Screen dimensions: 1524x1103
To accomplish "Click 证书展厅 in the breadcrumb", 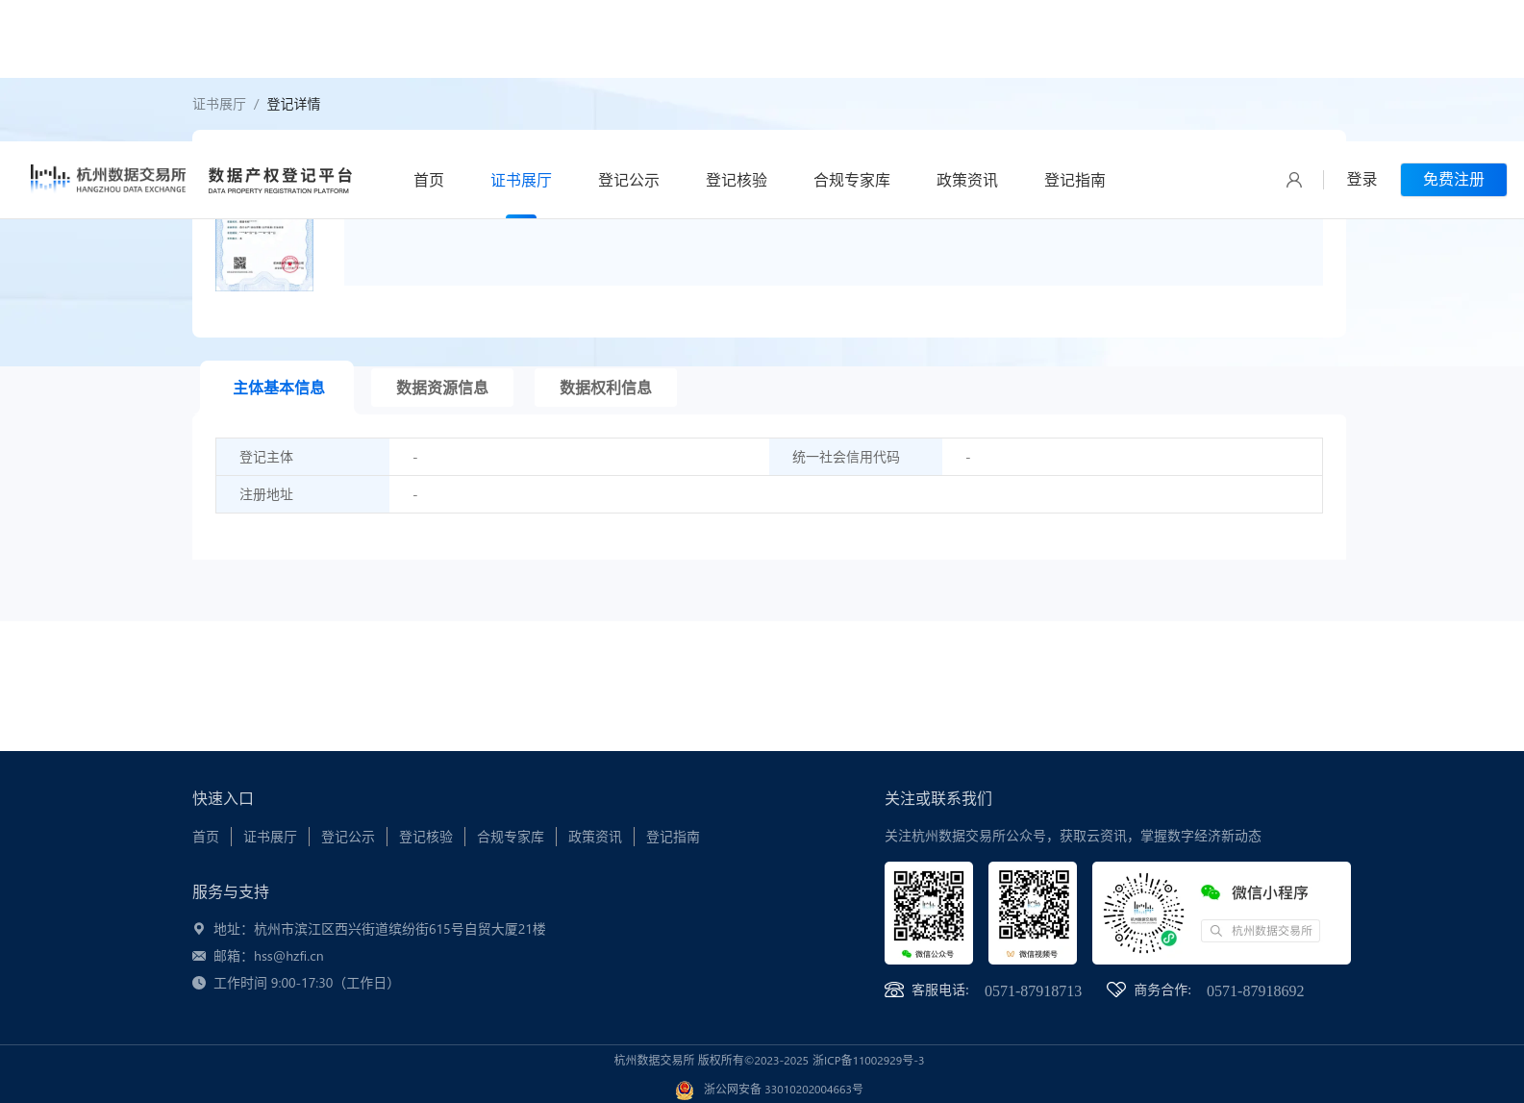I will coord(219,104).
